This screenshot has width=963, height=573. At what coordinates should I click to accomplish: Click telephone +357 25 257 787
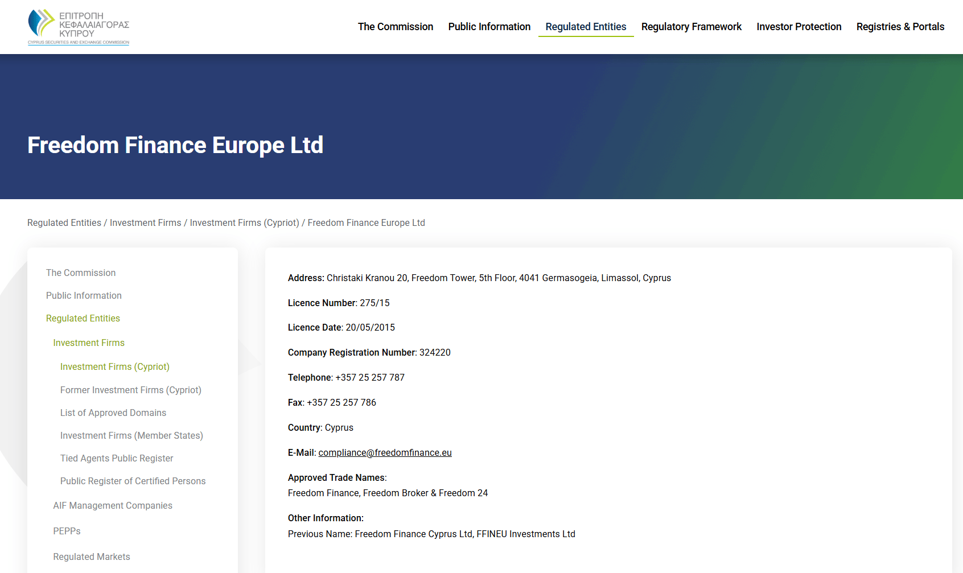pos(370,378)
